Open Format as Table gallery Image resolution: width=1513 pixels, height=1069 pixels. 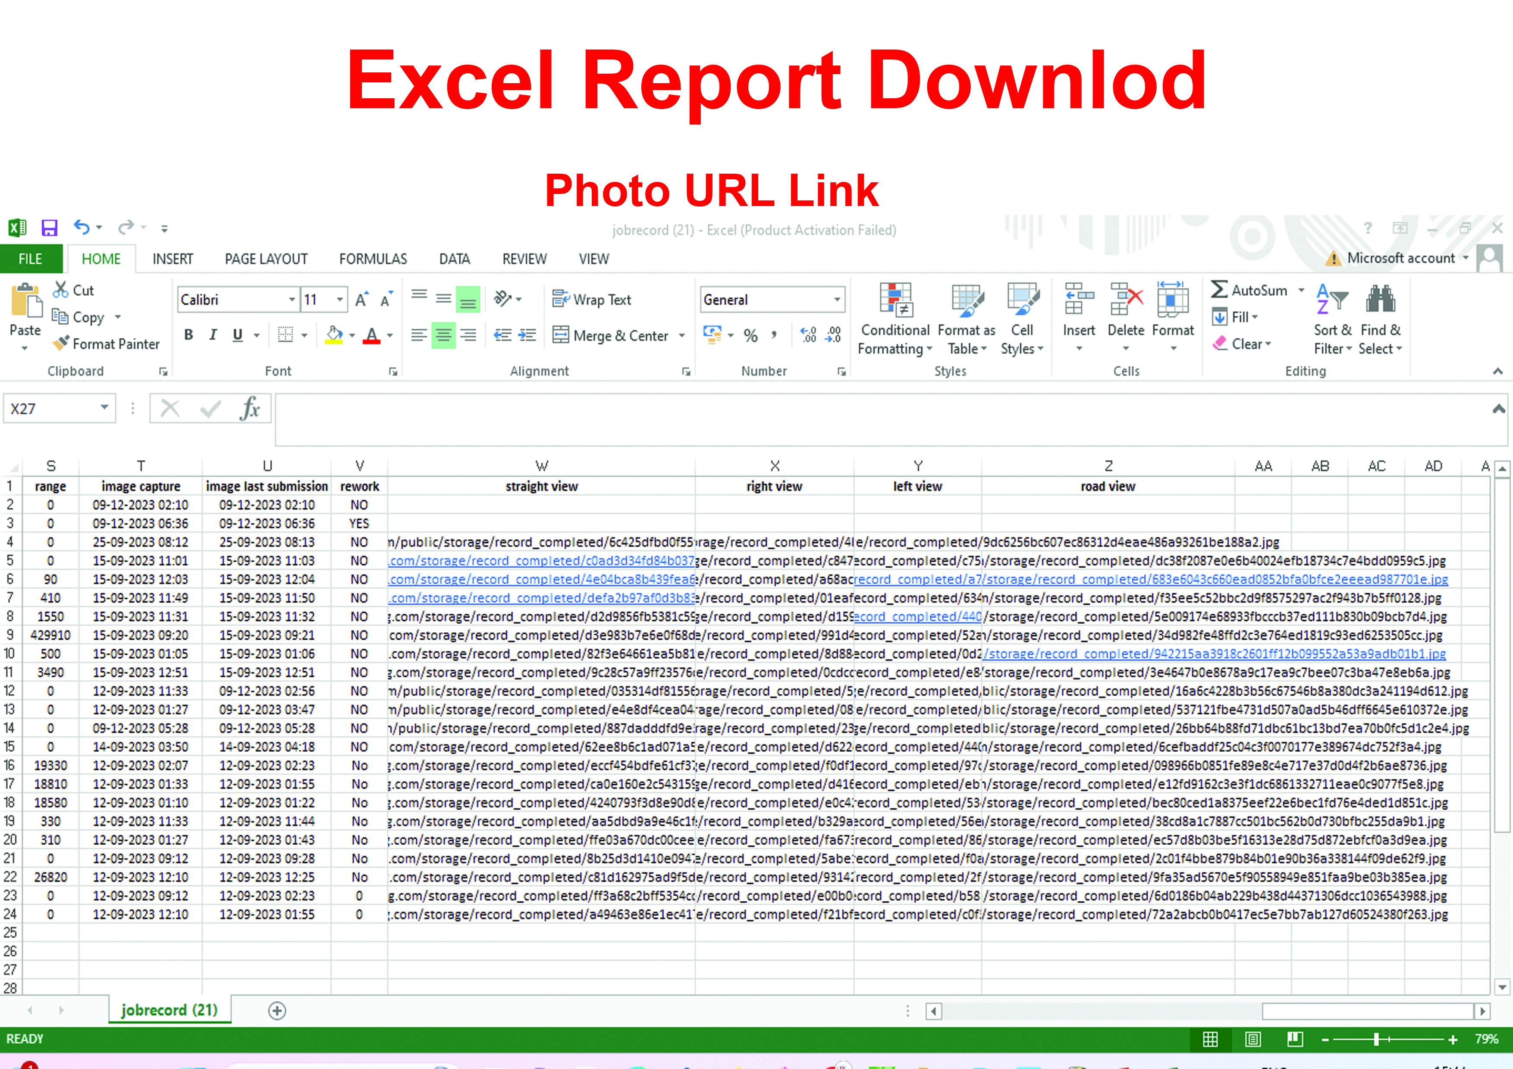(966, 319)
